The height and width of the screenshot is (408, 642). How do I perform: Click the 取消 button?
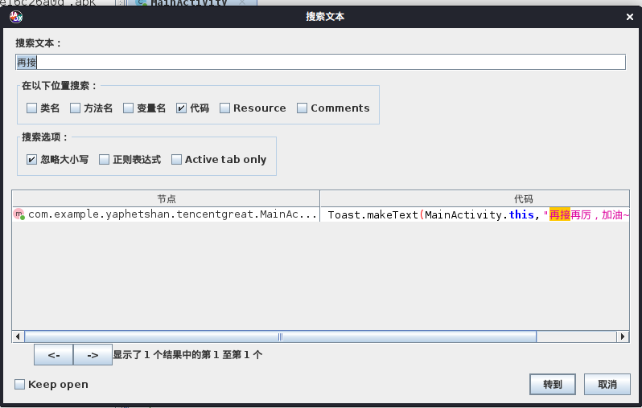[607, 384]
